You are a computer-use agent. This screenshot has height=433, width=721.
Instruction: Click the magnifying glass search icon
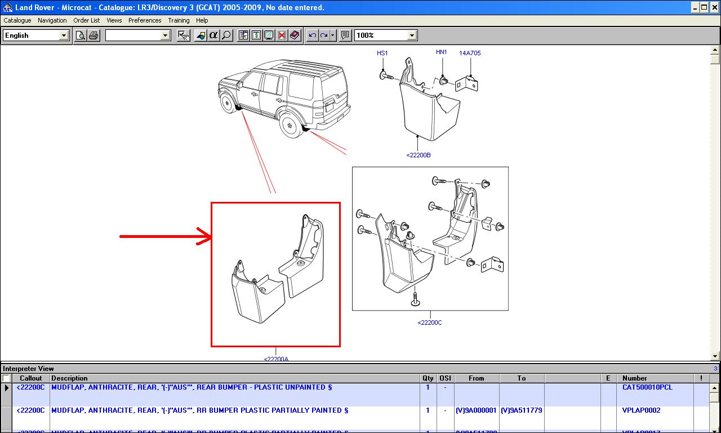226,36
